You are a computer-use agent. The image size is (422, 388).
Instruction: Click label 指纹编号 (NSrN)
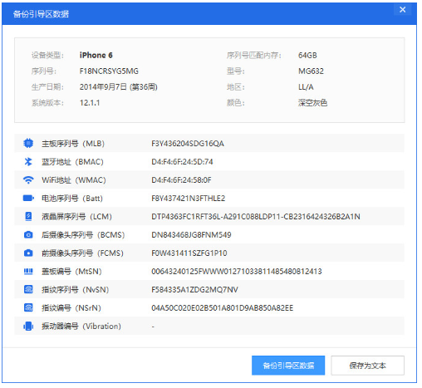(x=71, y=308)
